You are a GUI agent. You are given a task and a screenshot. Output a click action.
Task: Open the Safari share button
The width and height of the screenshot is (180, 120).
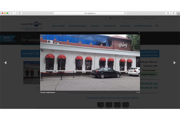168,13
